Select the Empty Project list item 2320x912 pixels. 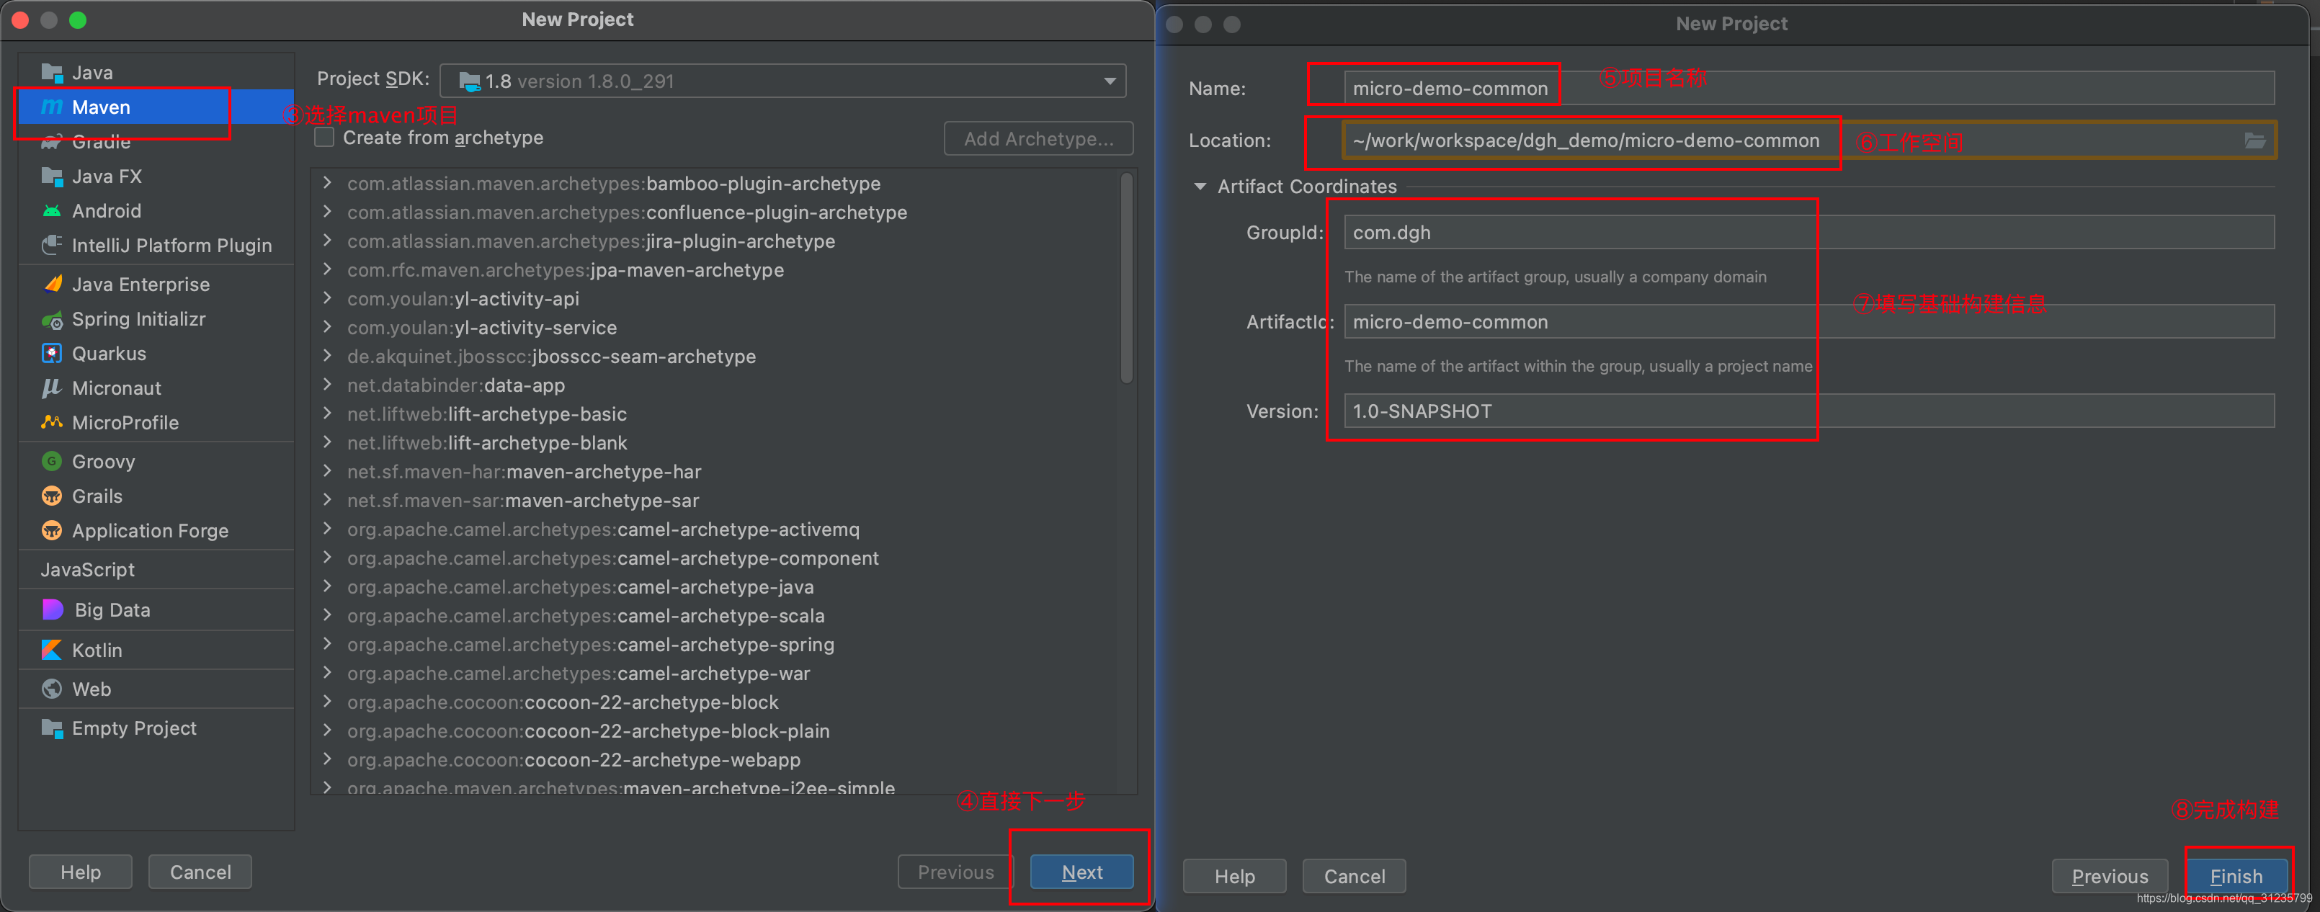[x=133, y=728]
